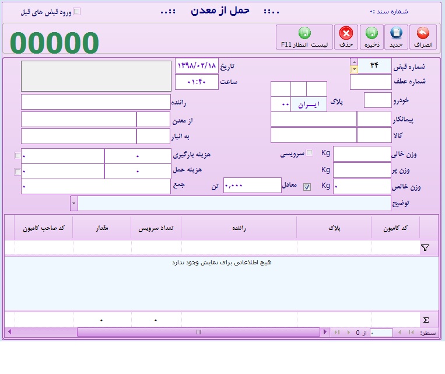Click the شماره قبض field showing ۳۴
445x374 pixels.
pyautogui.click(x=374, y=65)
